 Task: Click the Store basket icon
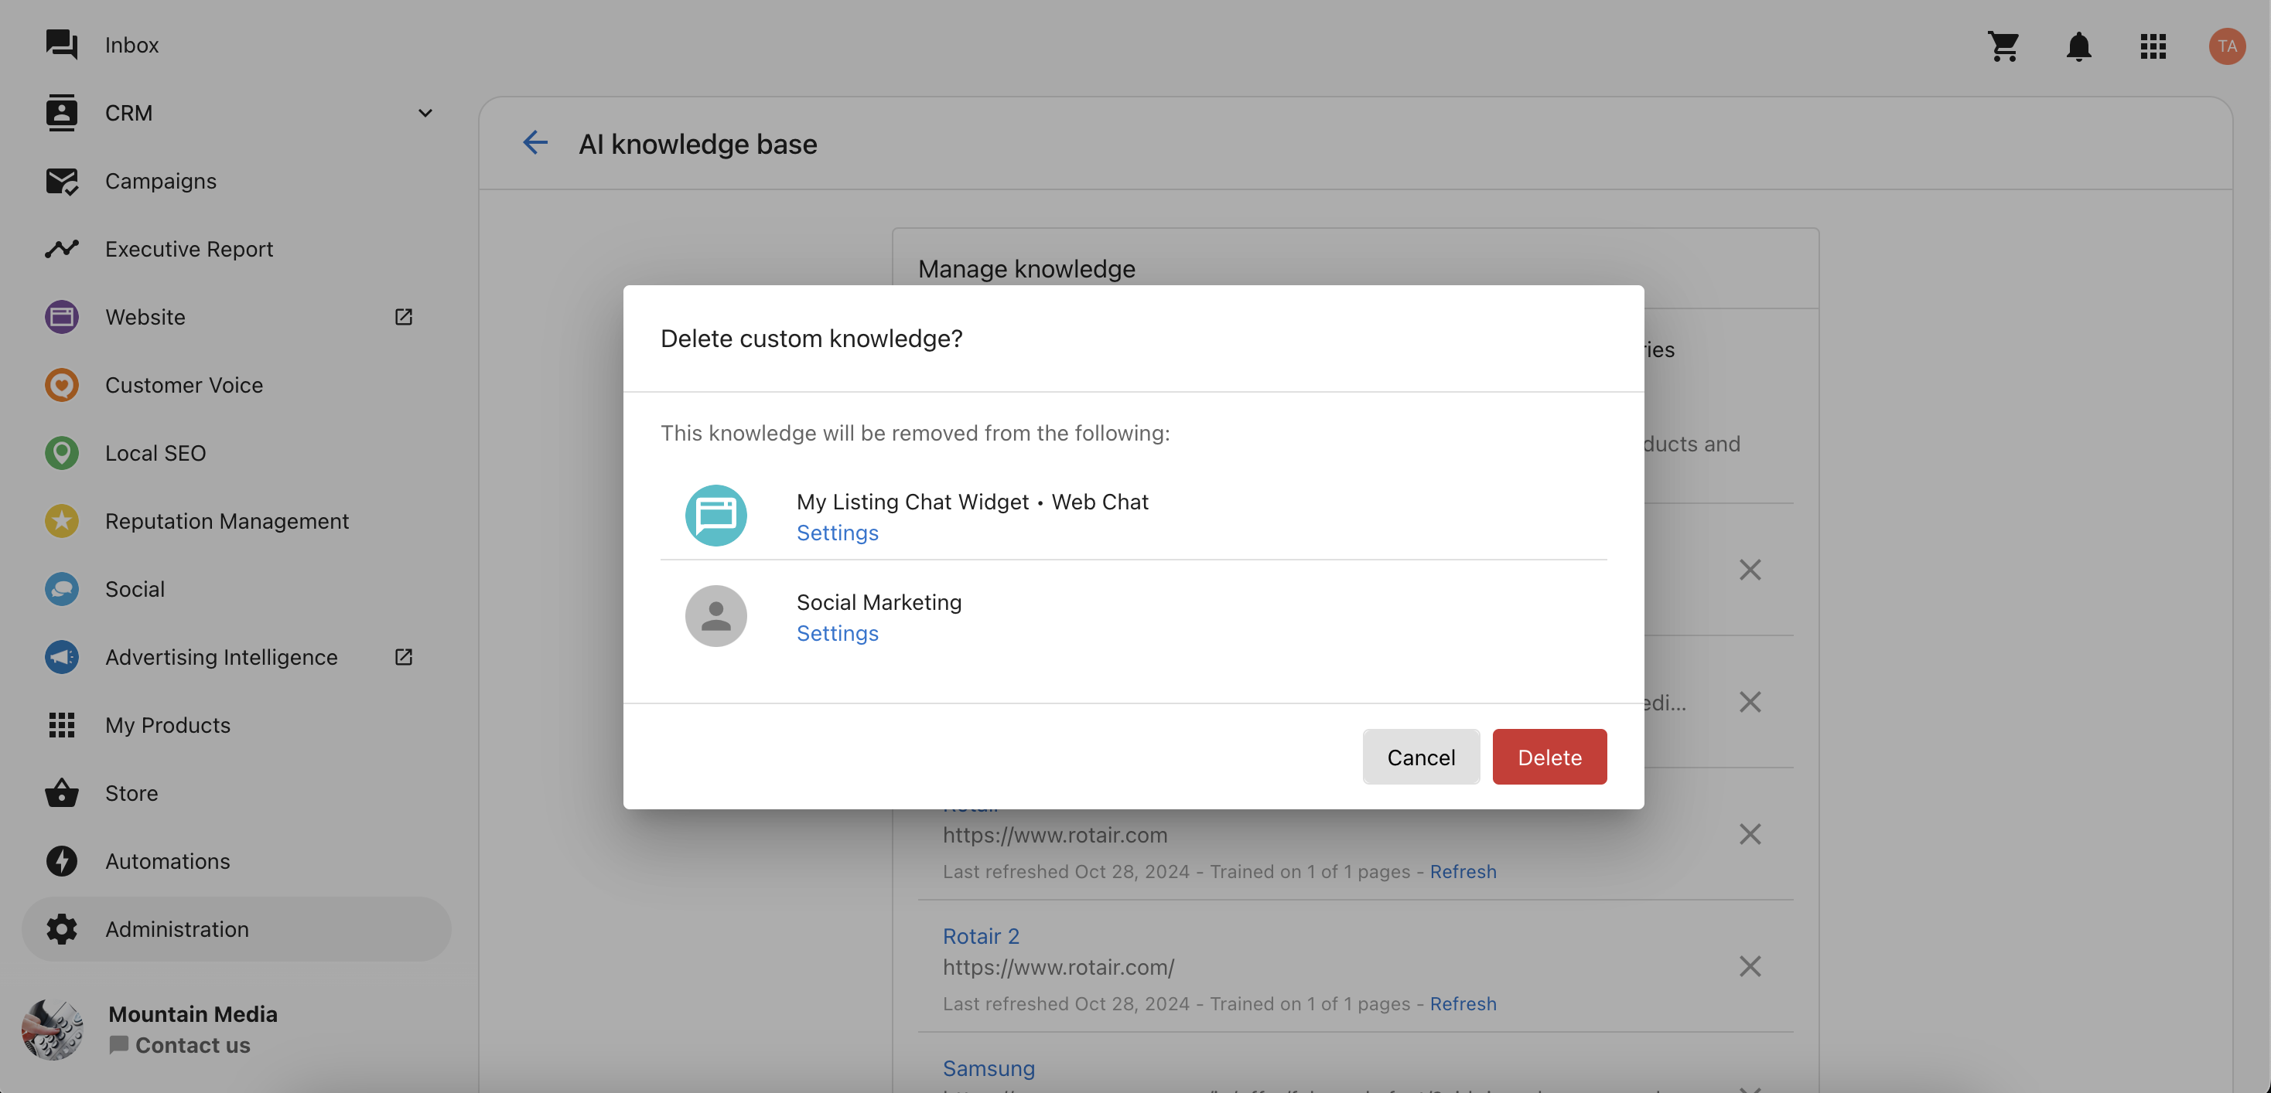click(62, 792)
